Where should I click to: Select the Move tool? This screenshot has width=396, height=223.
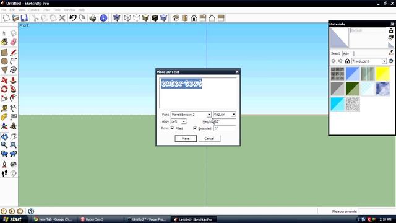coord(4,81)
